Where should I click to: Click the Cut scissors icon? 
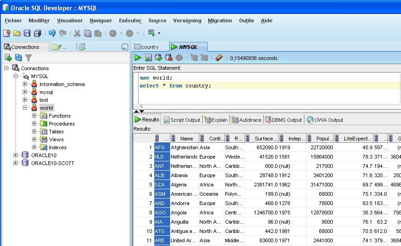click(77, 33)
